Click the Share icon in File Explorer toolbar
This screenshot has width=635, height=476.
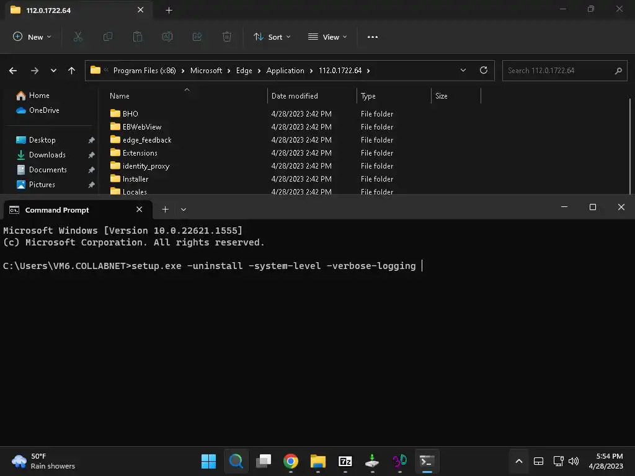pyautogui.click(x=197, y=37)
